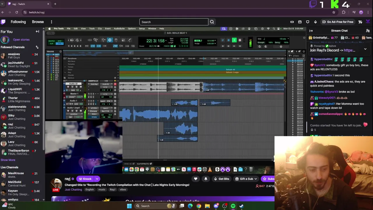373x210 pixels.
Task: Click the heart follow icon under the stream
Action: pos(196,179)
